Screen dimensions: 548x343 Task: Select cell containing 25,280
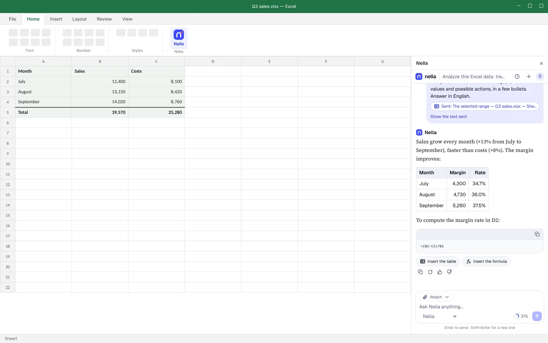tap(157, 112)
